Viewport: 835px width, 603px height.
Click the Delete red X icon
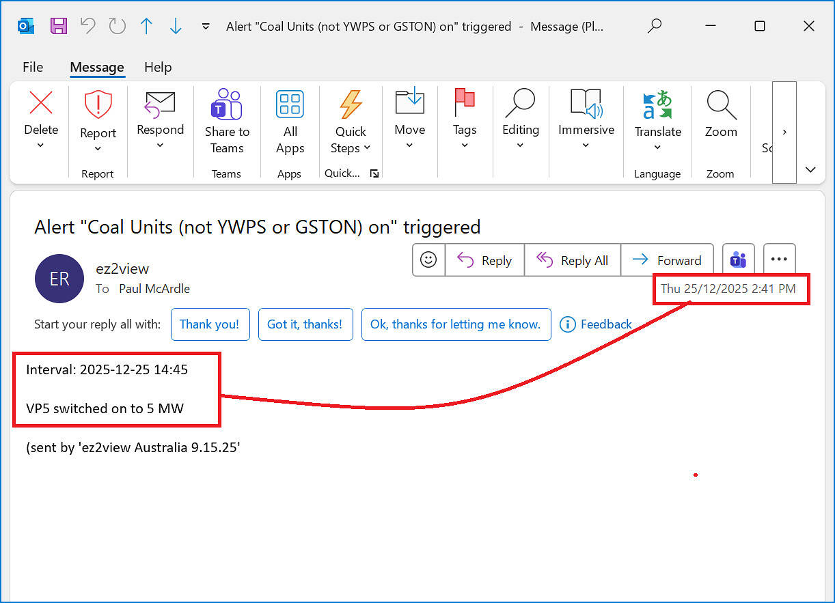pyautogui.click(x=41, y=104)
